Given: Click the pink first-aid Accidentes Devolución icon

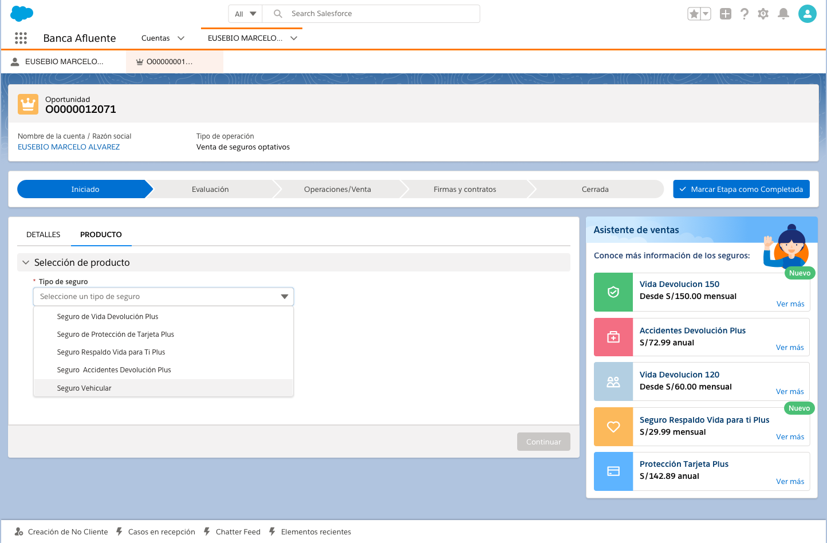Looking at the screenshot, I should 613,337.
